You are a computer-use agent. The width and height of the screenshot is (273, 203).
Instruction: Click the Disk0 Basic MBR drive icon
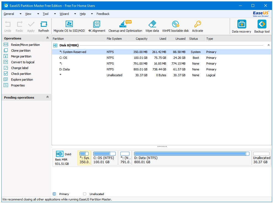click(60, 154)
